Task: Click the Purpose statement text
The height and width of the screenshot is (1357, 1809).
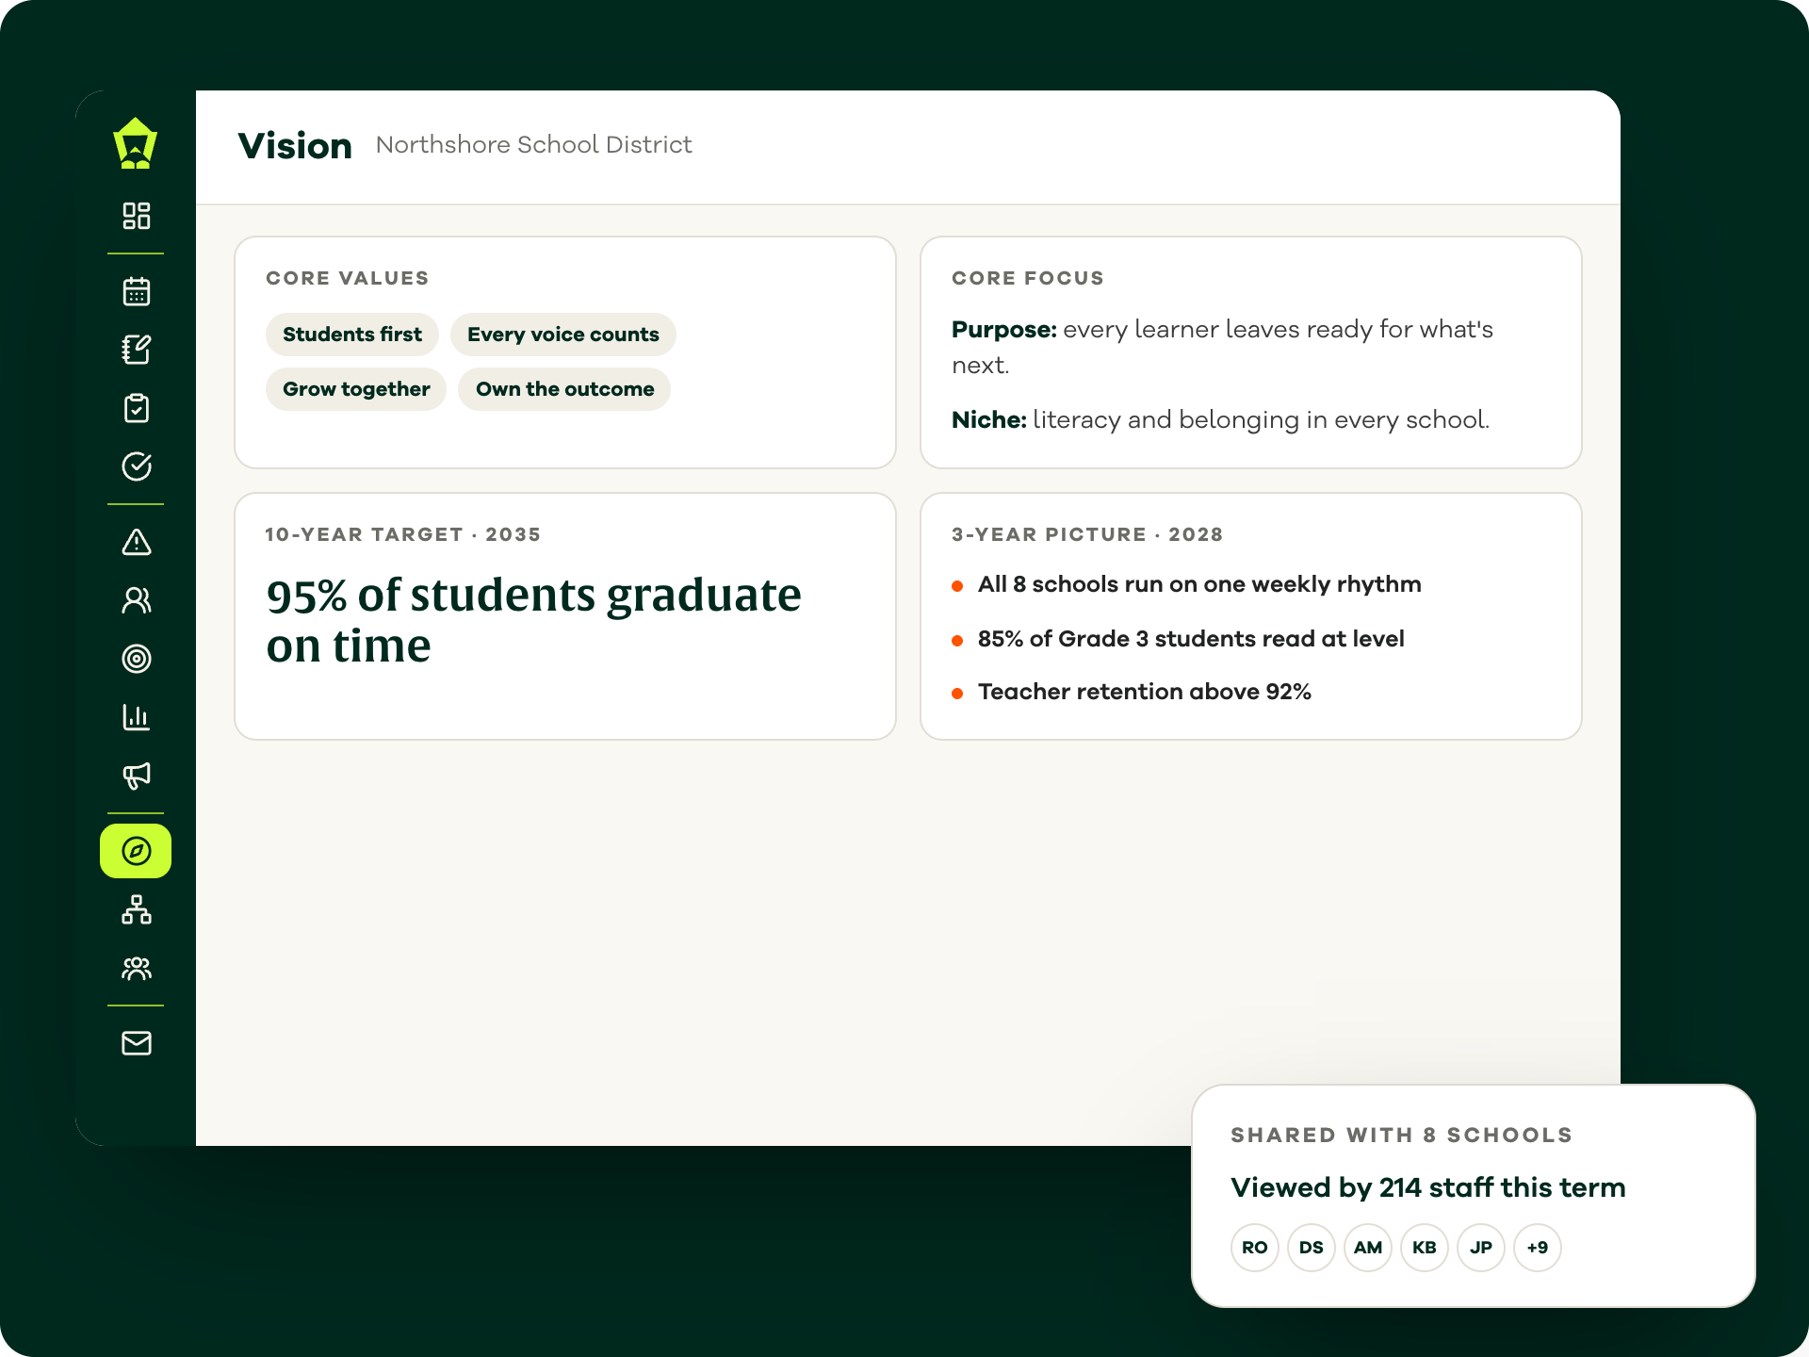Action: pos(1222,347)
